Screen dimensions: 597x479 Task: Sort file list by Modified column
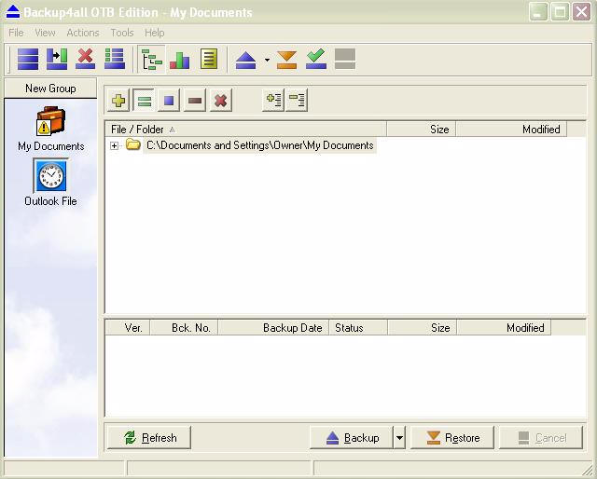coord(511,130)
